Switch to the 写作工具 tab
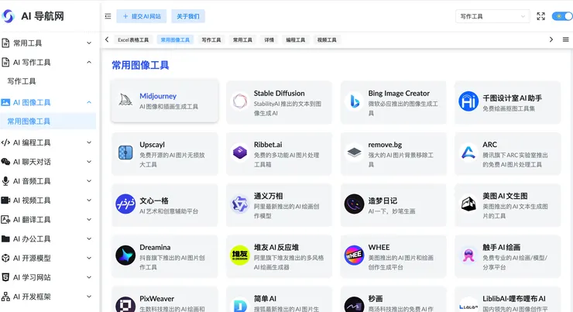This screenshot has height=312, width=573. (211, 39)
